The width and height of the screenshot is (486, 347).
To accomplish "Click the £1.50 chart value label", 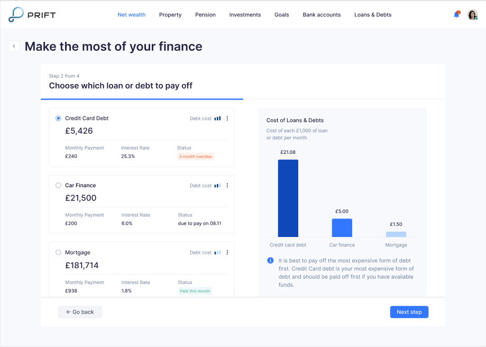I will [x=396, y=224].
